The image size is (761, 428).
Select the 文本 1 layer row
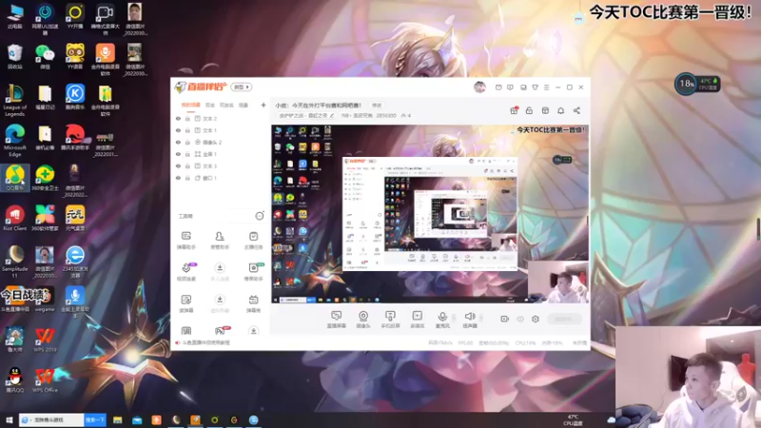(x=221, y=130)
